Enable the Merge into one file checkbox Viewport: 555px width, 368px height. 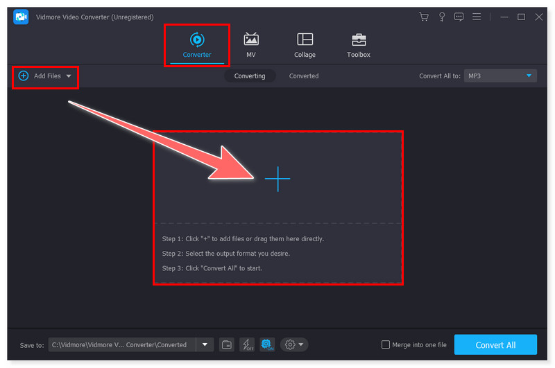pyautogui.click(x=386, y=344)
